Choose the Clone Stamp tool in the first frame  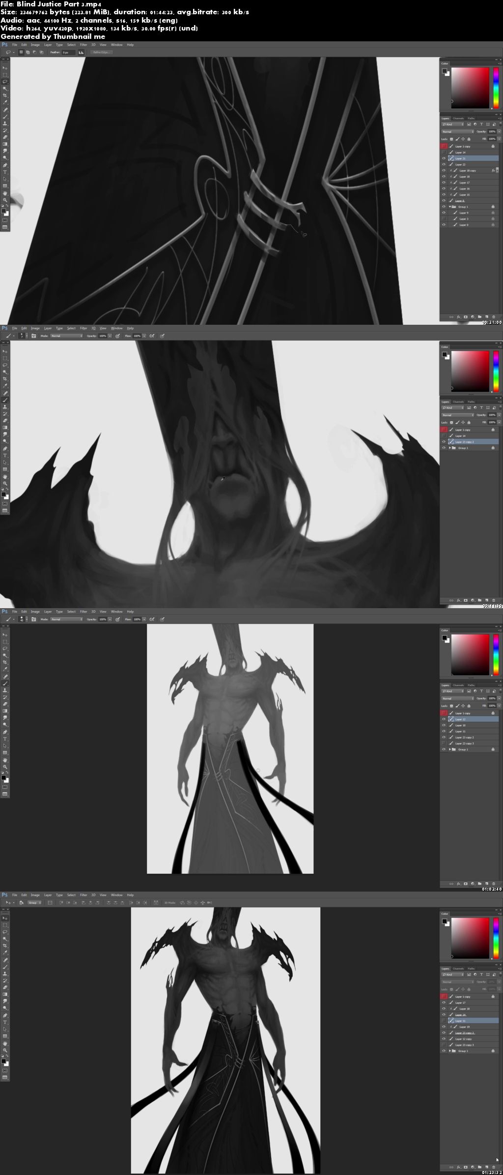5,124
